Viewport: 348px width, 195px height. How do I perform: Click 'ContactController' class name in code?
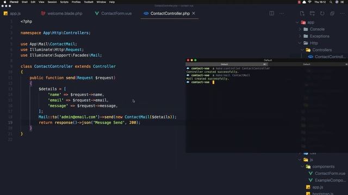tap(53, 66)
